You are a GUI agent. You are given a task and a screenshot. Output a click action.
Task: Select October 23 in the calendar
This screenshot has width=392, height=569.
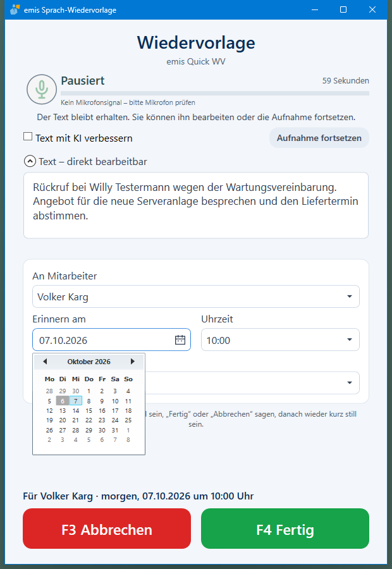[x=102, y=420]
